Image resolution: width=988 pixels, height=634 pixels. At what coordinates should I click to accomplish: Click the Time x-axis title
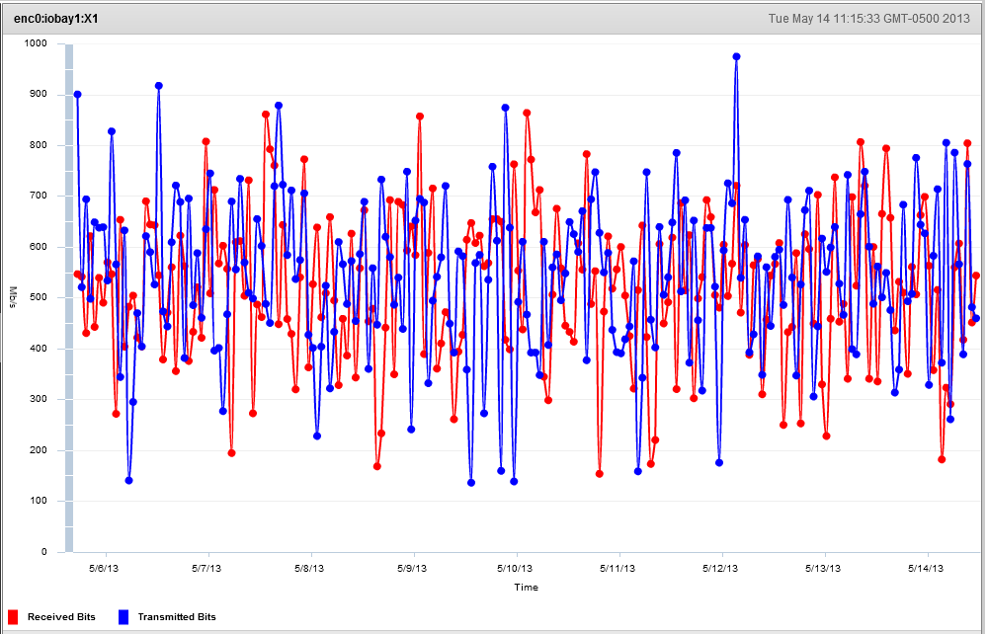[x=526, y=588]
